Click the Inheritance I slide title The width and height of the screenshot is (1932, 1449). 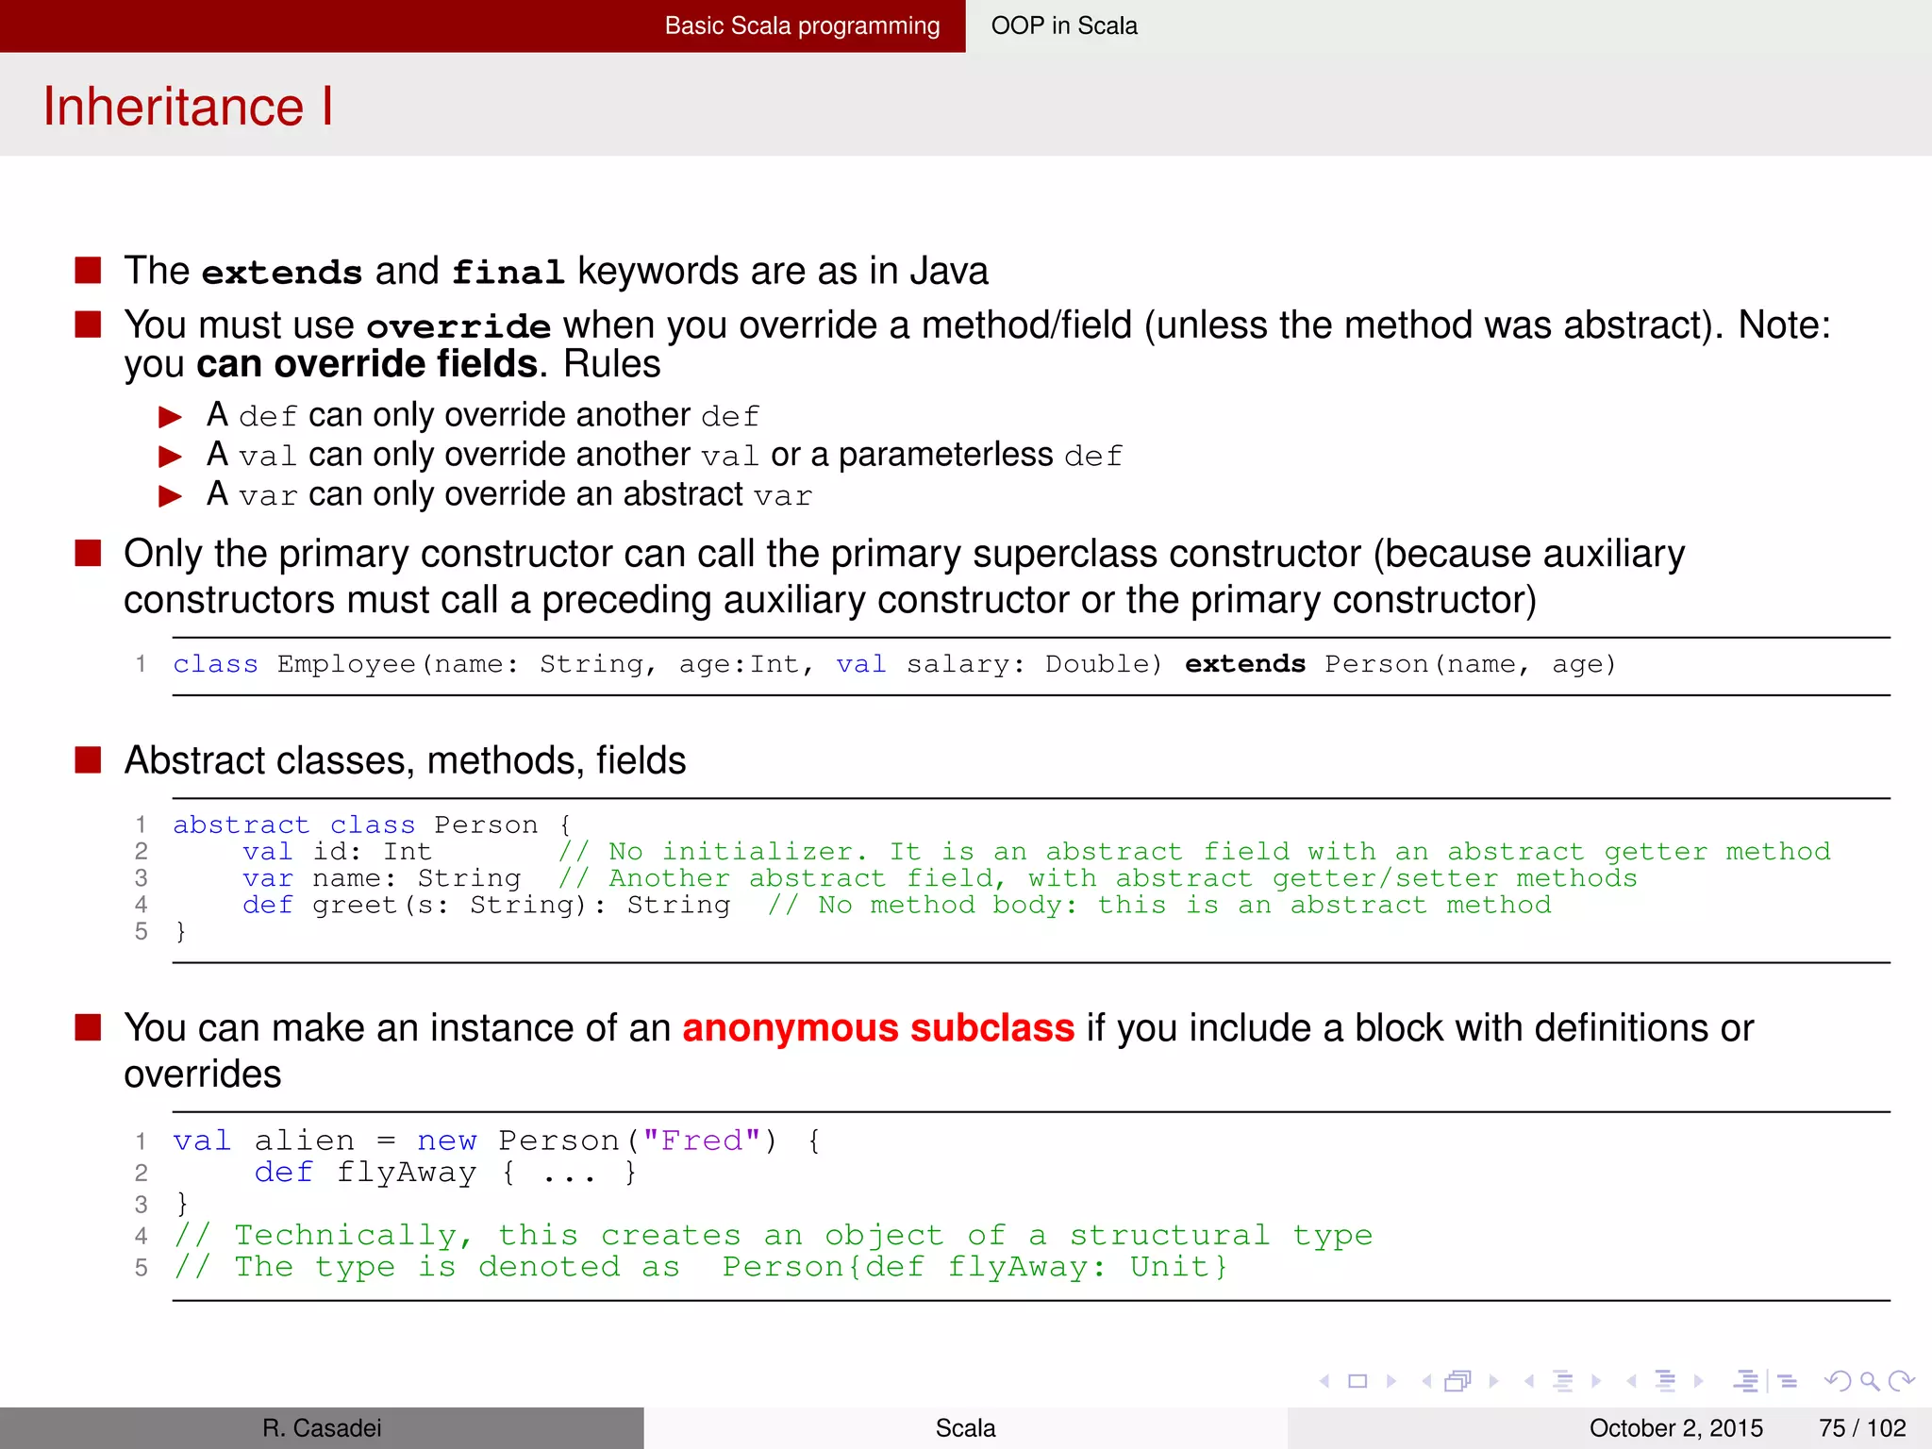pos(188,106)
